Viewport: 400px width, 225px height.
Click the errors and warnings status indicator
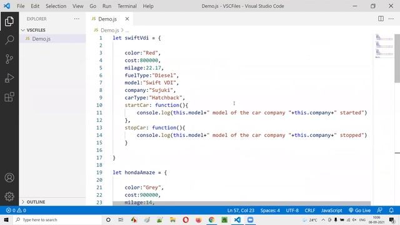[x=16, y=211]
